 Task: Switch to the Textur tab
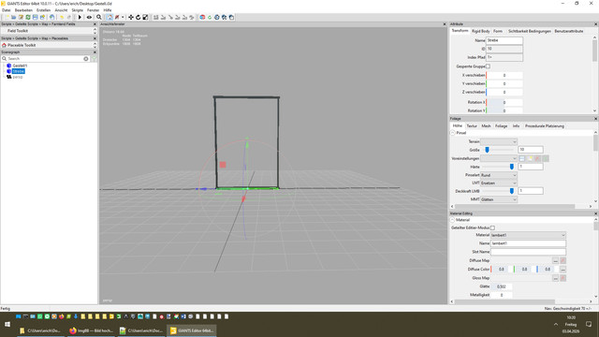(472, 125)
